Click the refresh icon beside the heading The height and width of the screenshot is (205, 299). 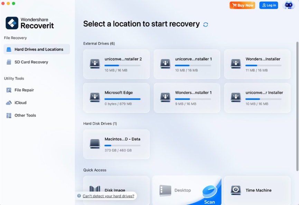(206, 25)
